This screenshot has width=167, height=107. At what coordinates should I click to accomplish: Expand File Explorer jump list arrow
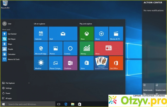pos(29,83)
